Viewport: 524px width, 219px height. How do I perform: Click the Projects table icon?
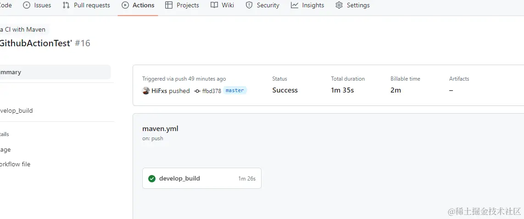click(169, 5)
